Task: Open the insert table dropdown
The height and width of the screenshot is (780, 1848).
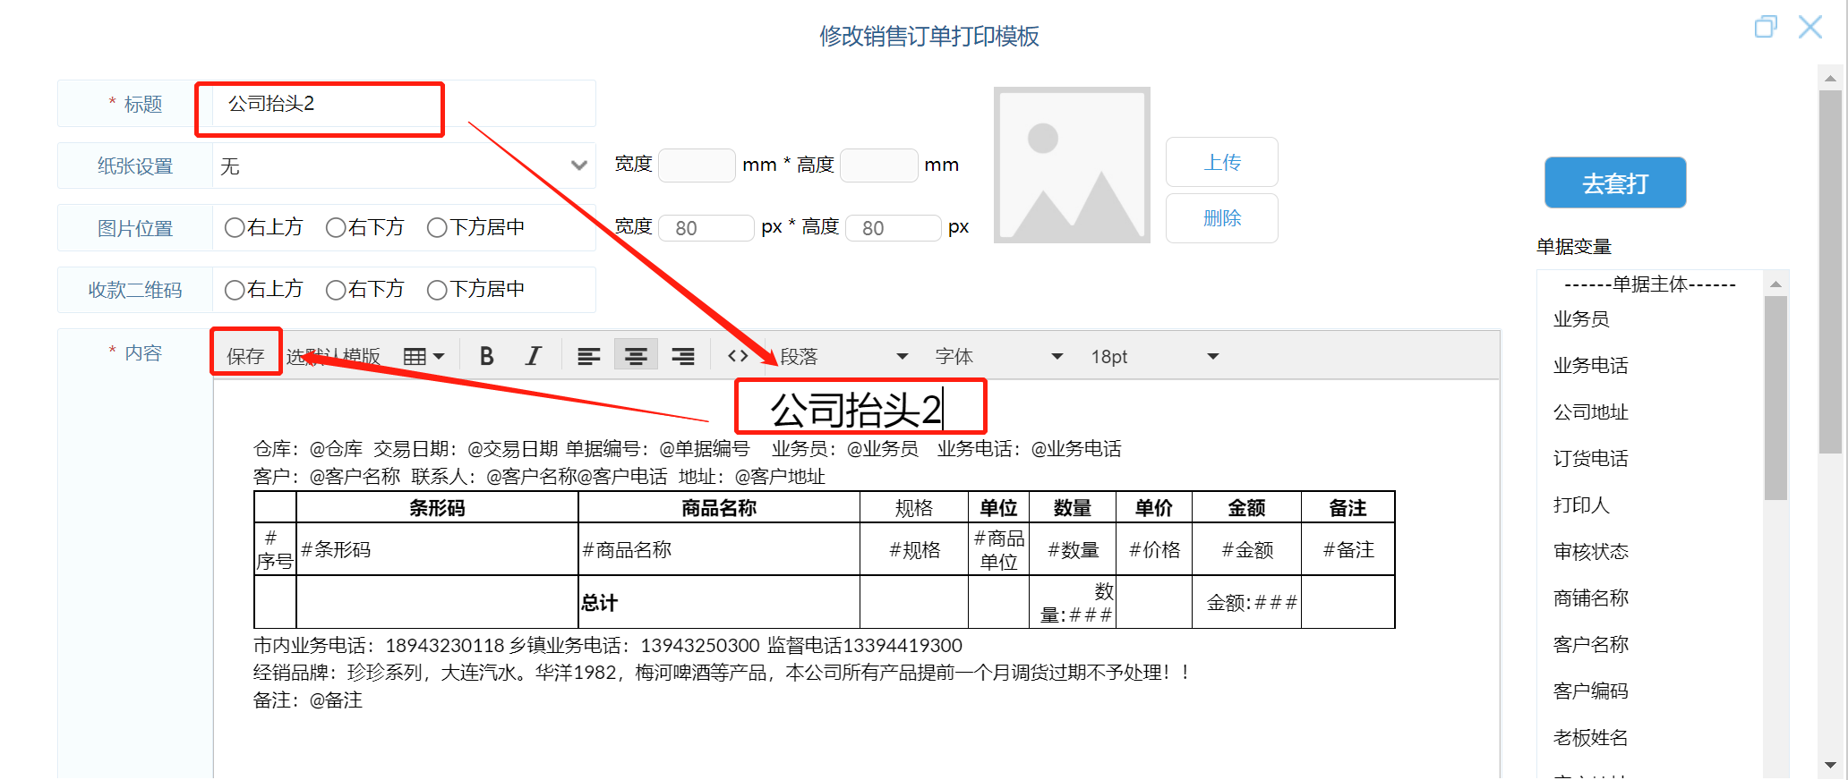Action: tap(423, 356)
